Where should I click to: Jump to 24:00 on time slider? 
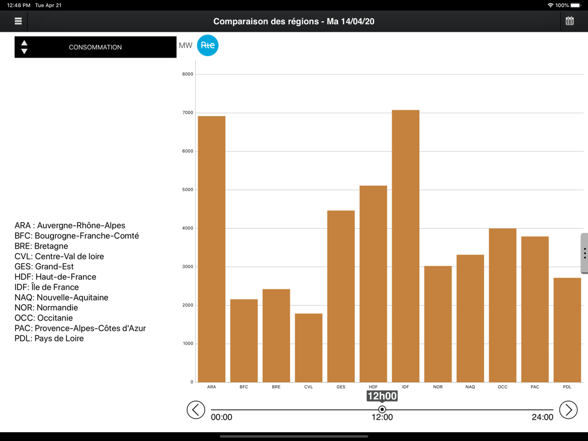pyautogui.click(x=542, y=417)
